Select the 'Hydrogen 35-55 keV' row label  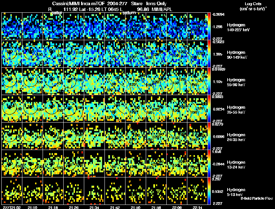coord(236,110)
